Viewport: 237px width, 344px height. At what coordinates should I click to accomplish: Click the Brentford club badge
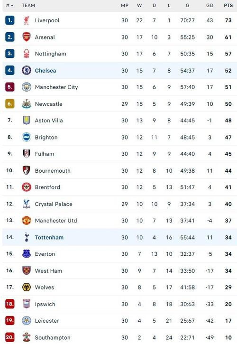(27, 187)
